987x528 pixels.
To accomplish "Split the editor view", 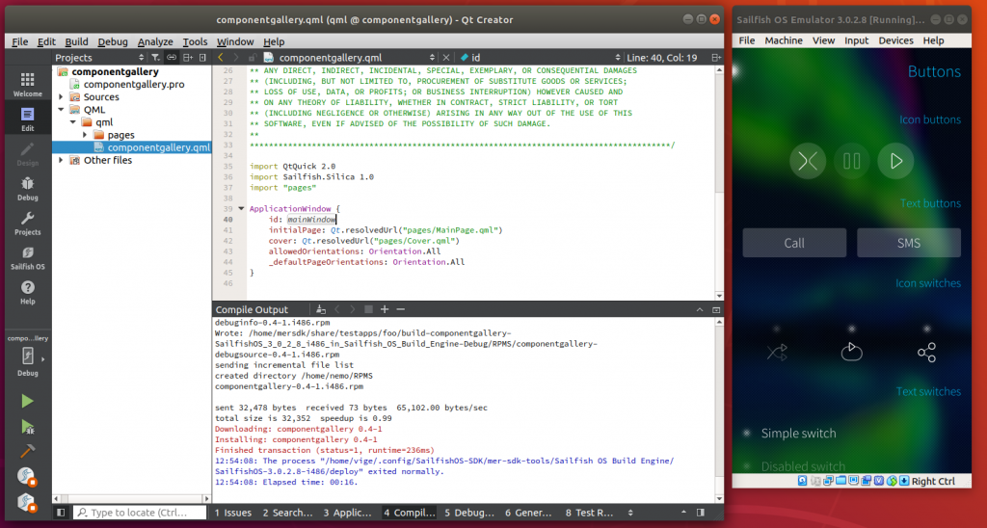I will [716, 57].
